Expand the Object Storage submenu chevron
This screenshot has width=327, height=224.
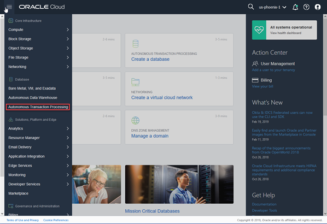[68, 48]
